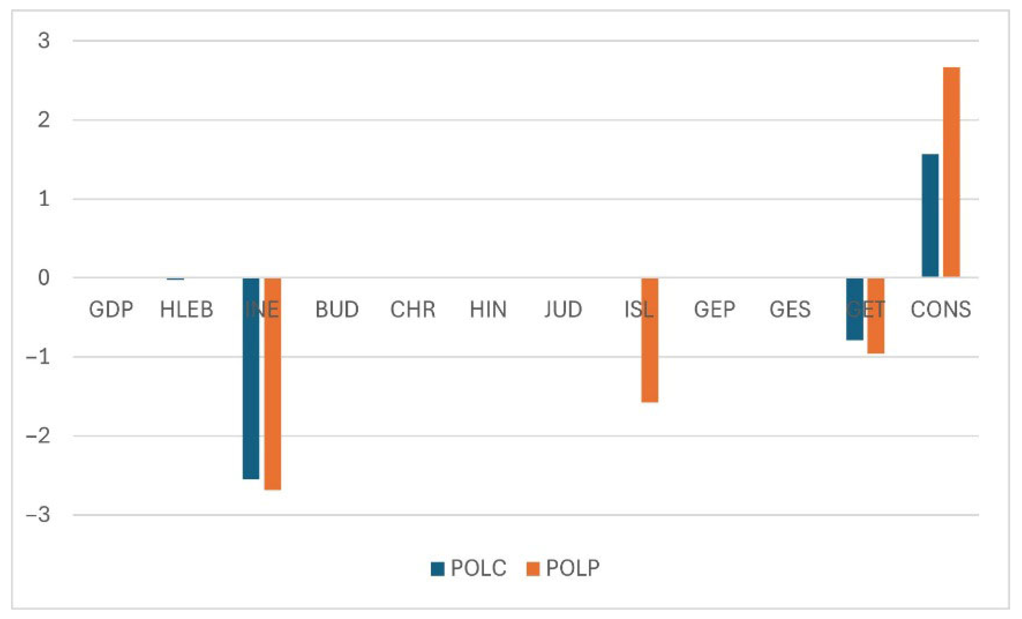Screen dimensions: 1022x619
Task: Click the CHR category label
Action: click(x=413, y=309)
